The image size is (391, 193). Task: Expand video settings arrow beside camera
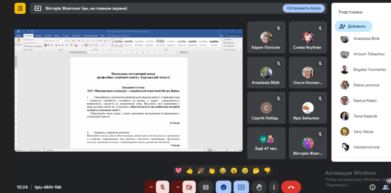point(178,187)
